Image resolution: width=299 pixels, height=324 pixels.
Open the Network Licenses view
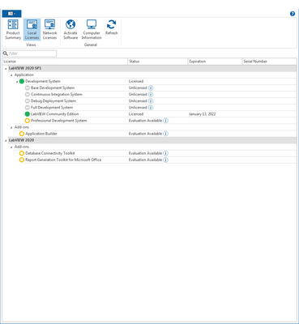click(x=49, y=29)
